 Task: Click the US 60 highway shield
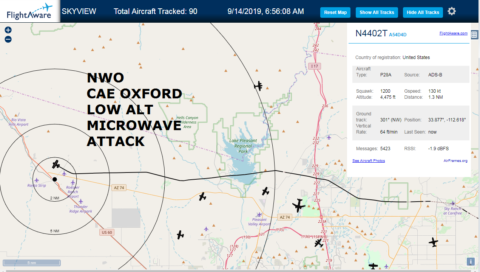coord(107,232)
